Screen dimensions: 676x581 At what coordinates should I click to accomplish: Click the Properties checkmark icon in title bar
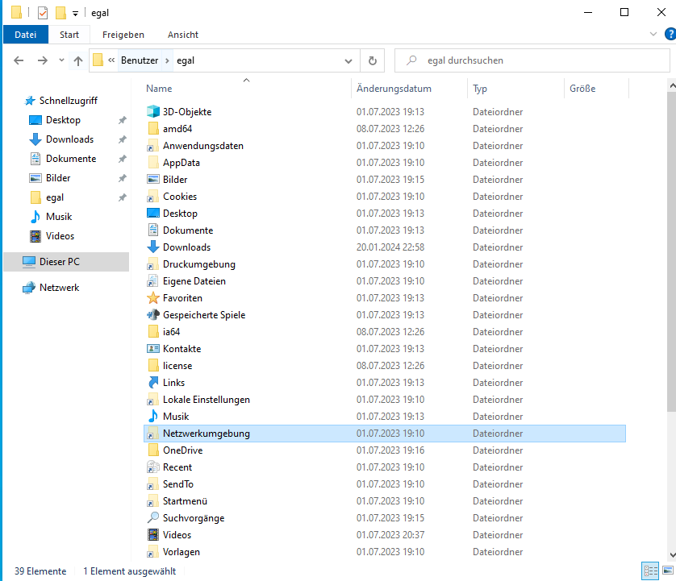click(43, 13)
